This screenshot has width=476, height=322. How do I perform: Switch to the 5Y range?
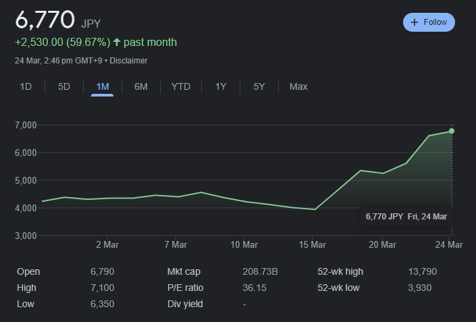click(259, 87)
